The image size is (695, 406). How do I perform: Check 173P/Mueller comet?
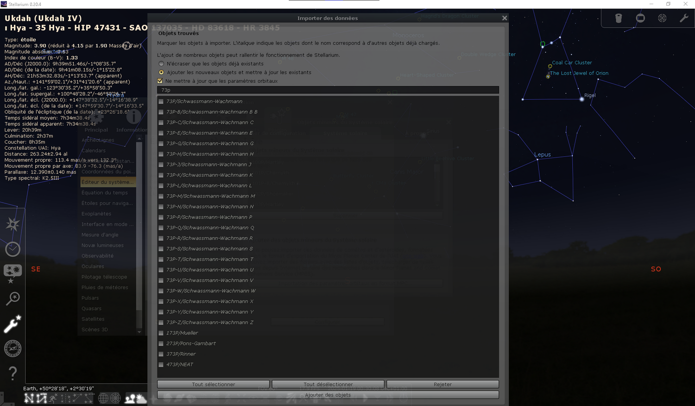[x=161, y=333]
